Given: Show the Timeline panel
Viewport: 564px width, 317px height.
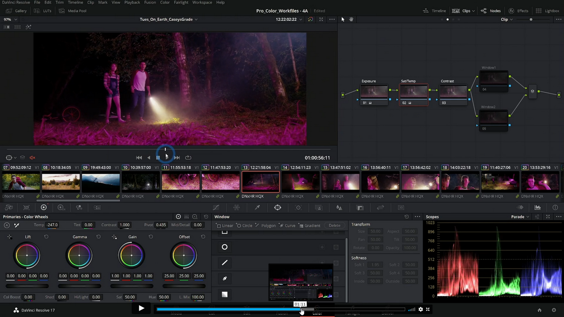Looking at the screenshot, I should [434, 11].
